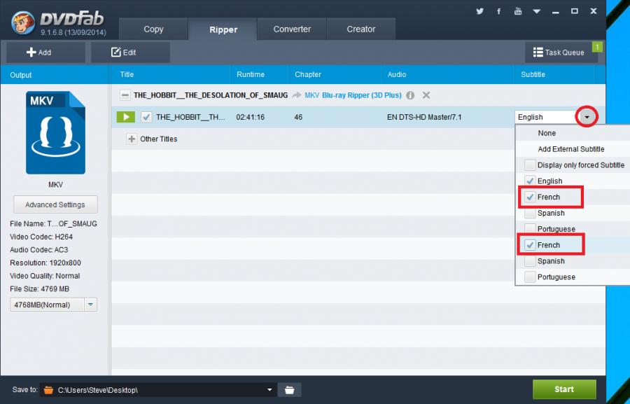
Task: Open the 4768MB(Normal) size dropdown
Action: (x=91, y=305)
